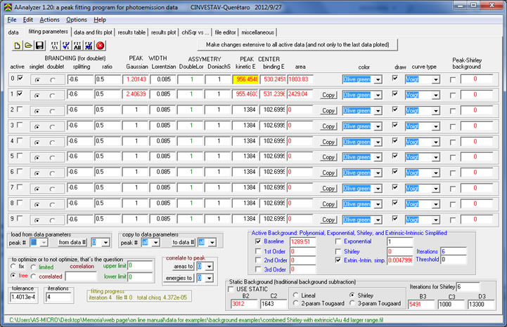The width and height of the screenshot is (507, 327).
Task: Click the Open folder icon
Action: click(29, 45)
